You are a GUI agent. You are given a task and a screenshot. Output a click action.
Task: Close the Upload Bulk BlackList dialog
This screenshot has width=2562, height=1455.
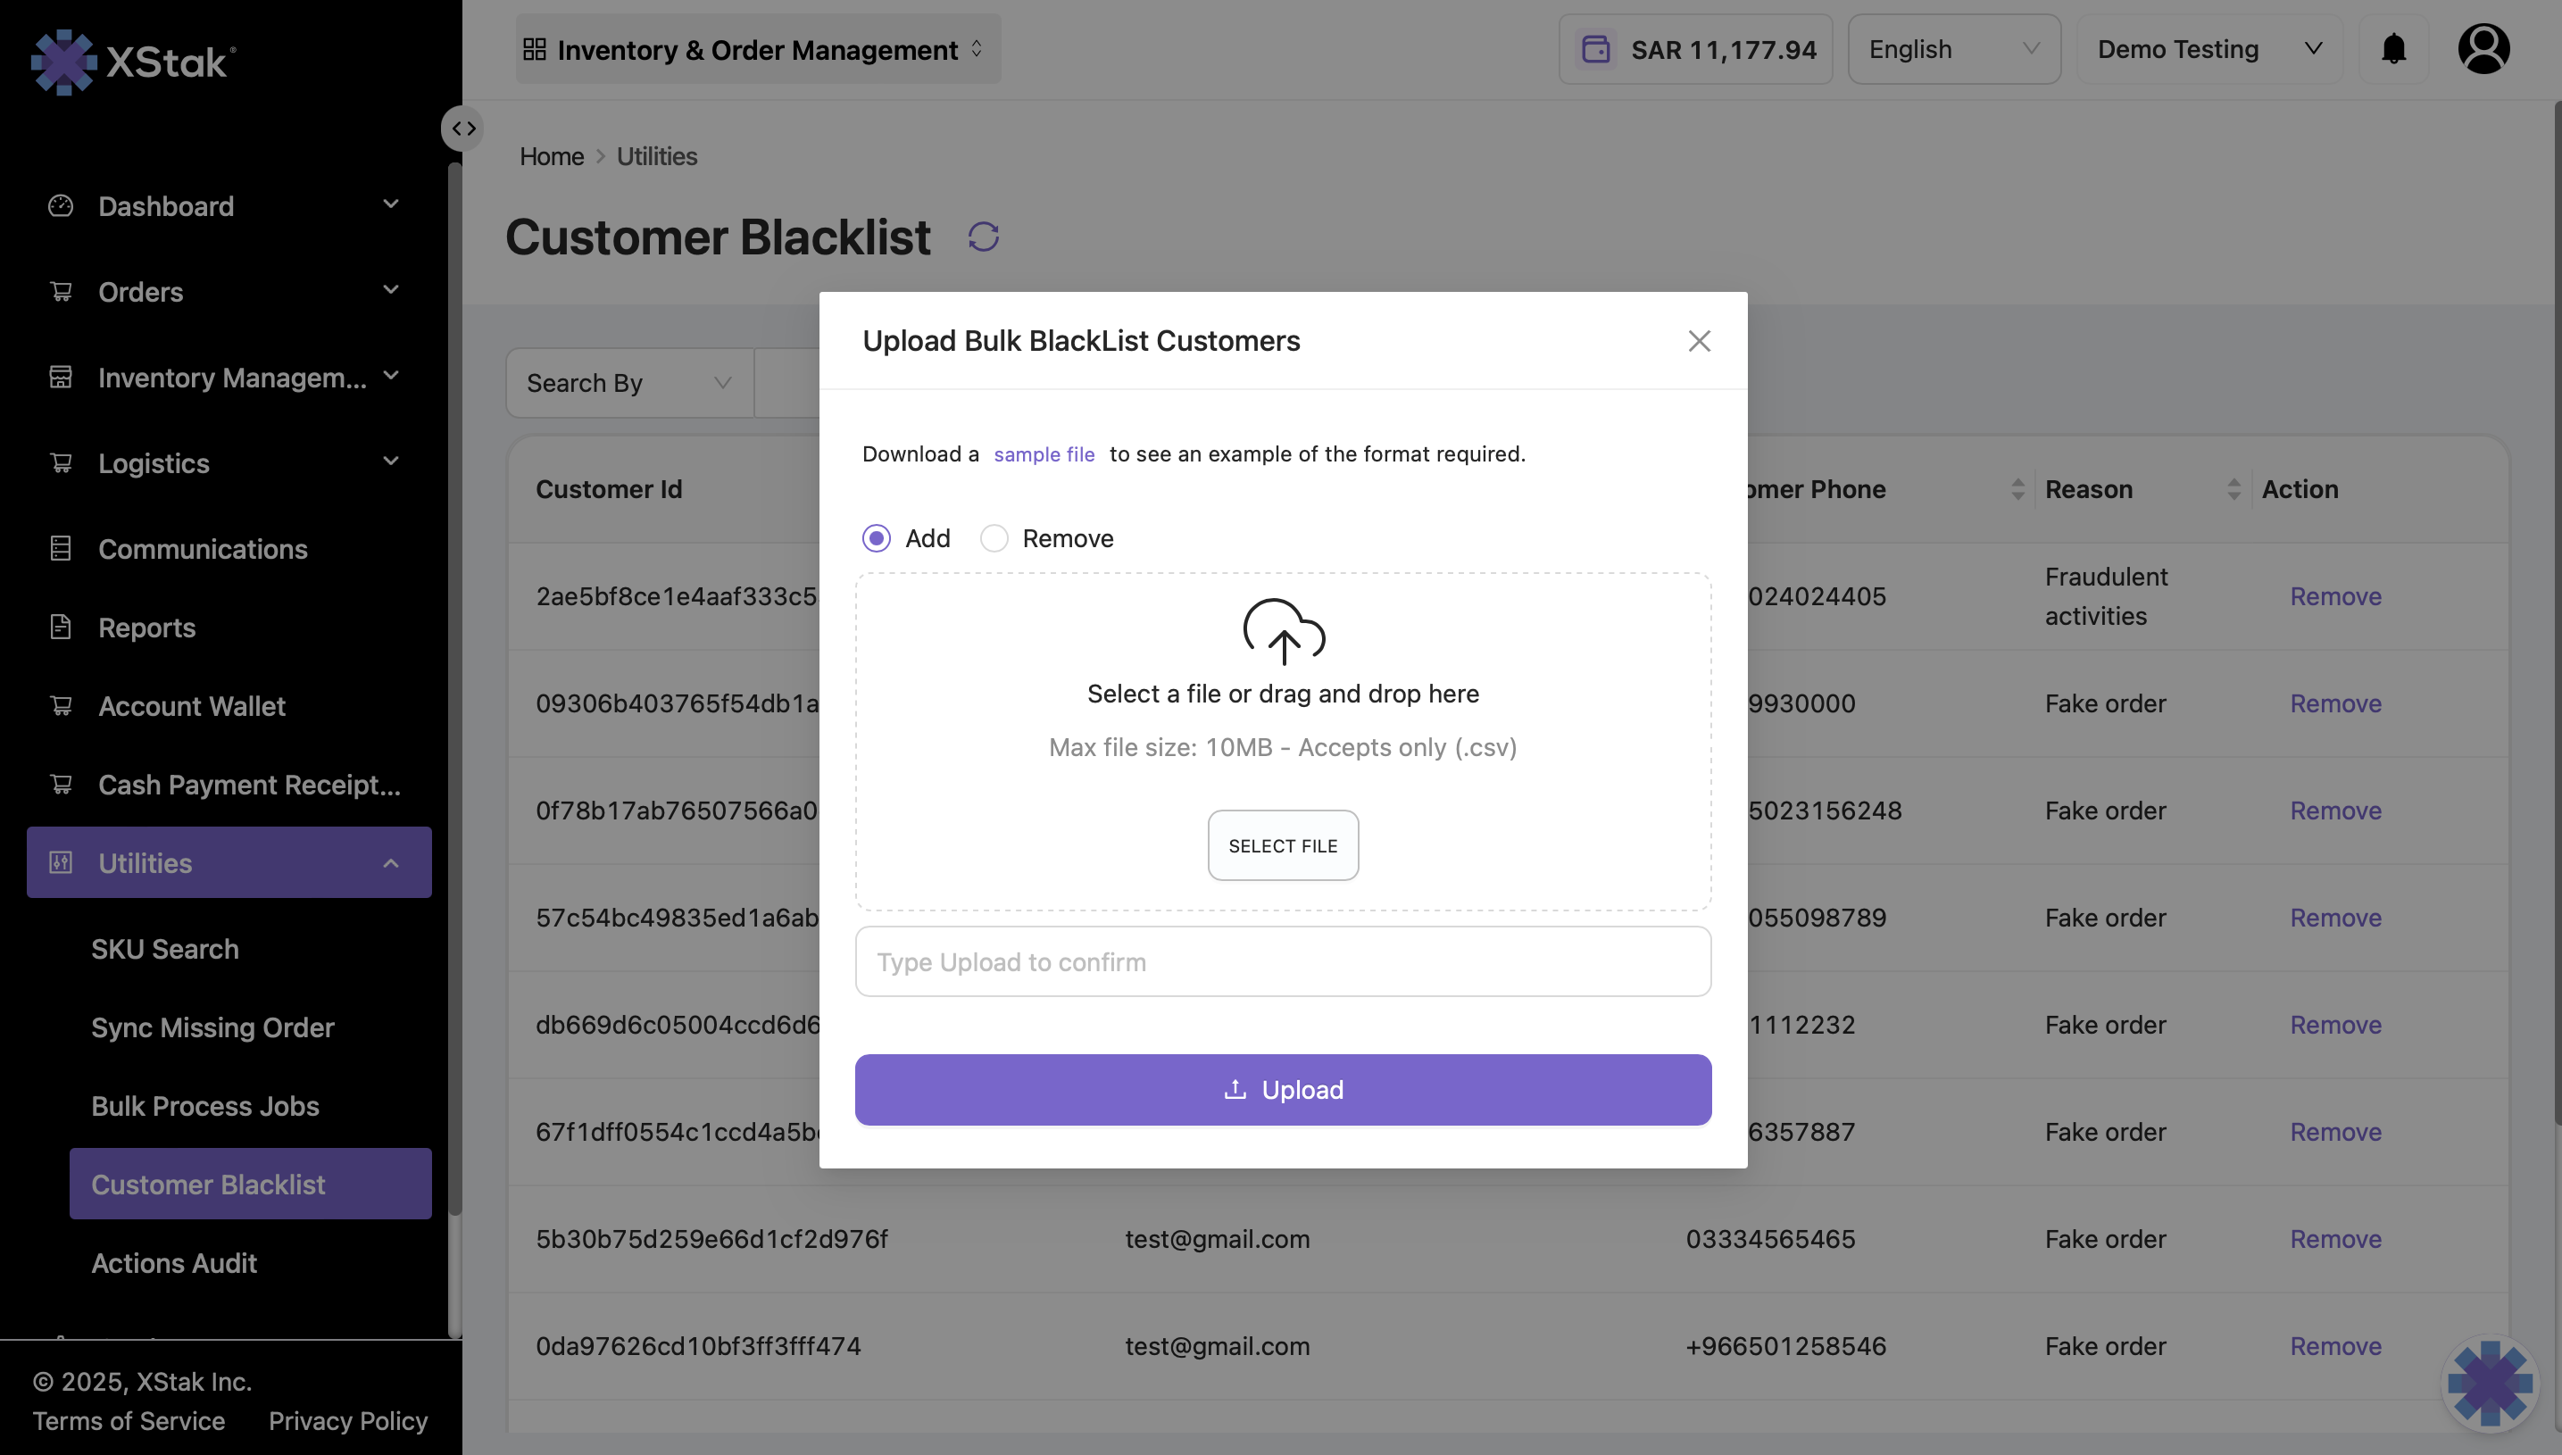1699,342
